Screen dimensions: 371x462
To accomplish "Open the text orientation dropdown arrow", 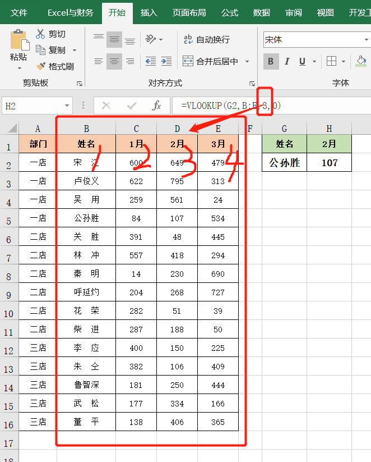I will coord(161,39).
